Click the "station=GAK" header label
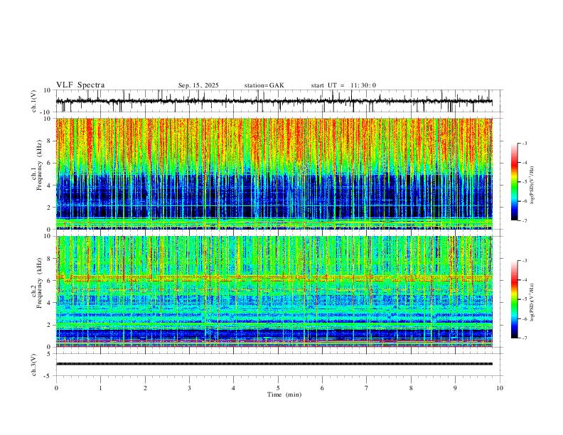The height and width of the screenshot is (435, 563). (x=264, y=85)
